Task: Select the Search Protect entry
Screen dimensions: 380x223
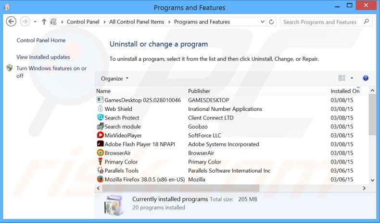Action: pos(122,117)
